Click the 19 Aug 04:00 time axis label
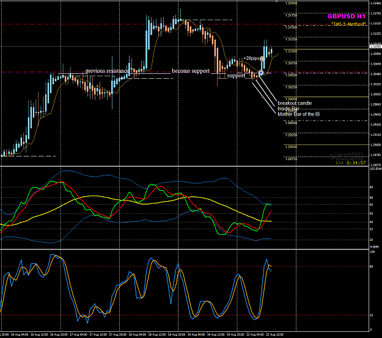Viewport: 382px width, 338px height. (x=196, y=334)
